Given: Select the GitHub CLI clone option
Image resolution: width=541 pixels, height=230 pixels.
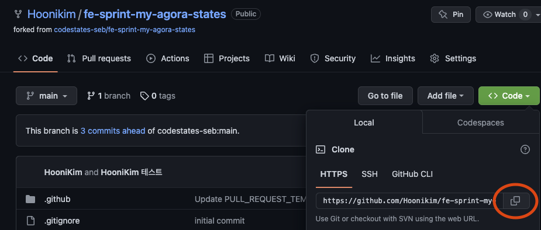Looking at the screenshot, I should coord(412,174).
